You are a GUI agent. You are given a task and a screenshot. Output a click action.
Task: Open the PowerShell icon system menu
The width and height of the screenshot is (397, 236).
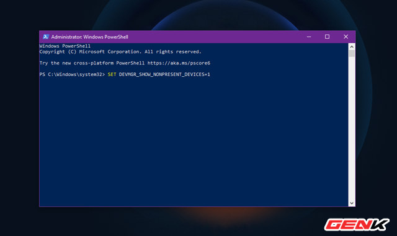(x=46, y=37)
